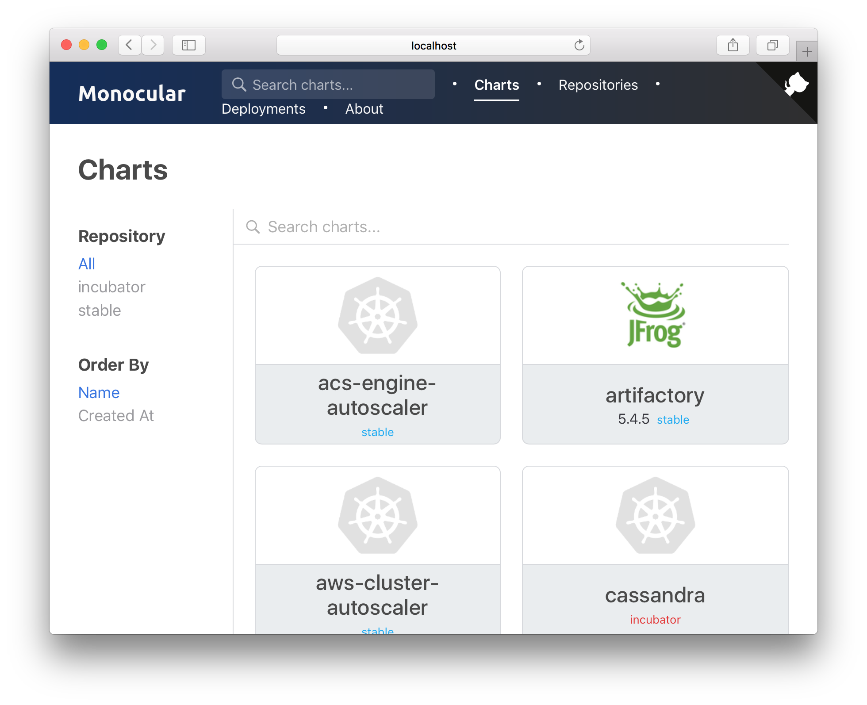Order charts by Created At
Viewport: 867px width, 705px height.
[116, 416]
